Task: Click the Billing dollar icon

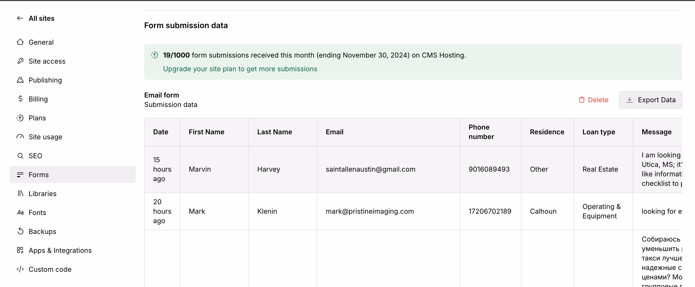Action: coord(20,99)
